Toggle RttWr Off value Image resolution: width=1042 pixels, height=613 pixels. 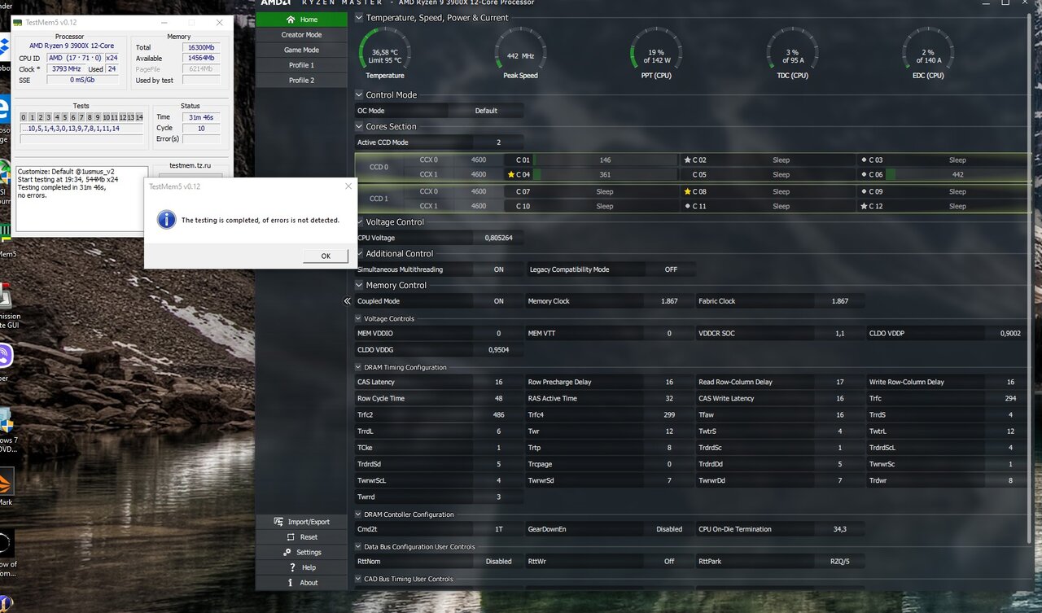point(669,562)
